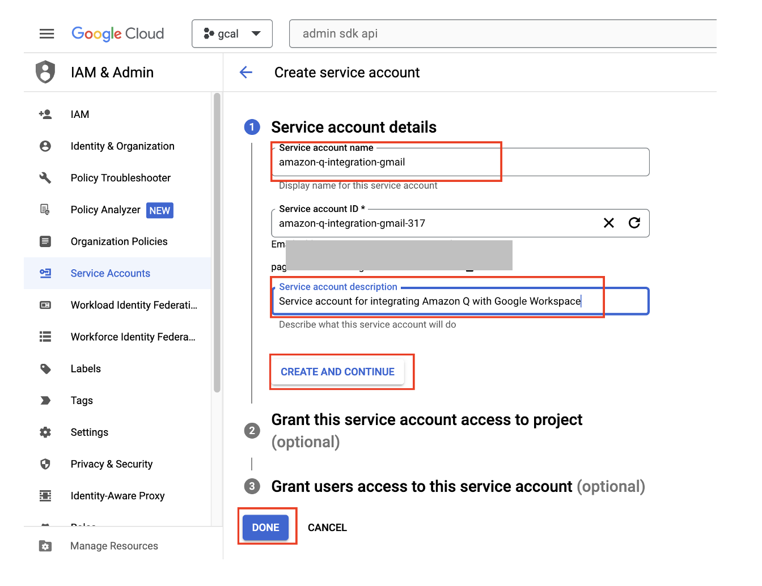Open the gcal project selector dropdown
The height and width of the screenshot is (586, 762).
(x=232, y=34)
